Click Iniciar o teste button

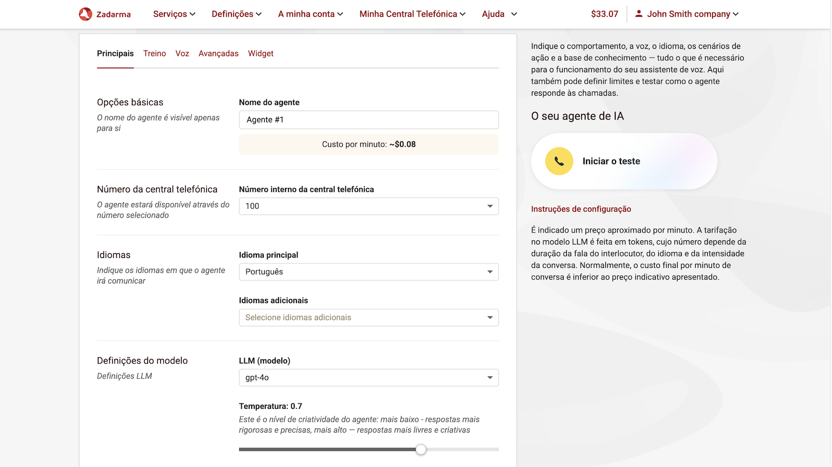coord(624,161)
